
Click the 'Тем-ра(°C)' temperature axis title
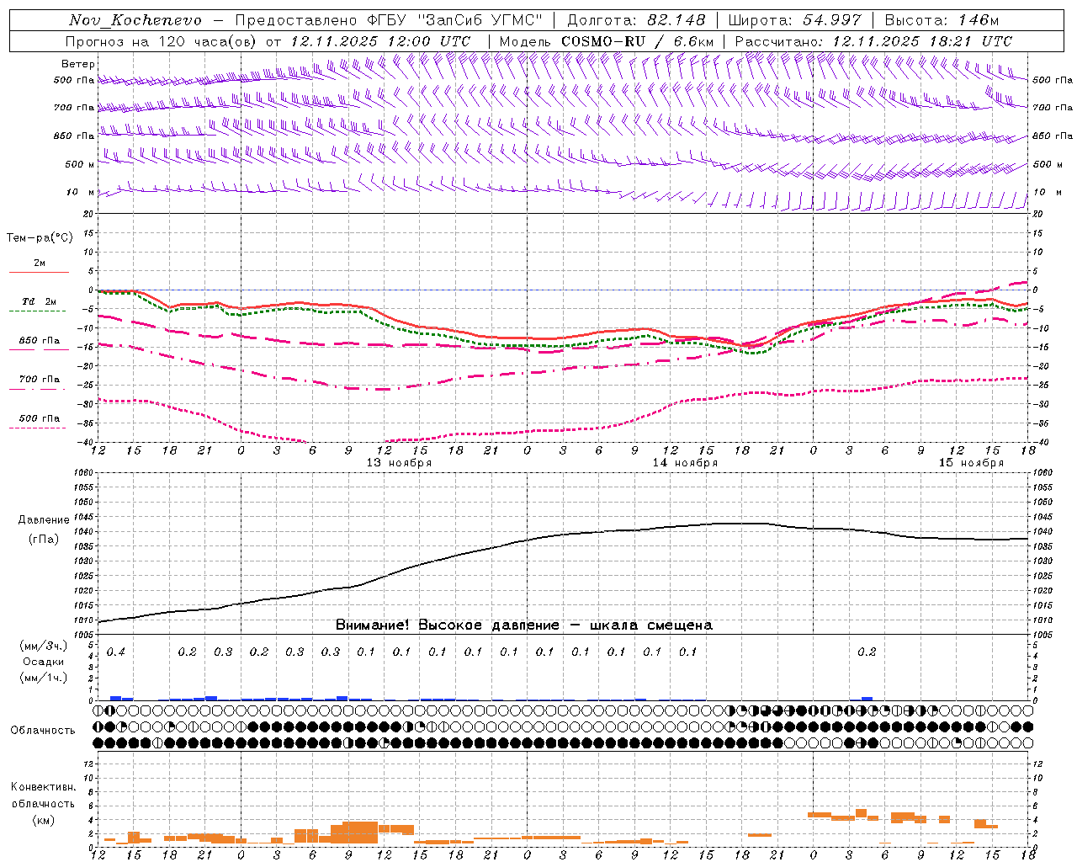[40, 238]
